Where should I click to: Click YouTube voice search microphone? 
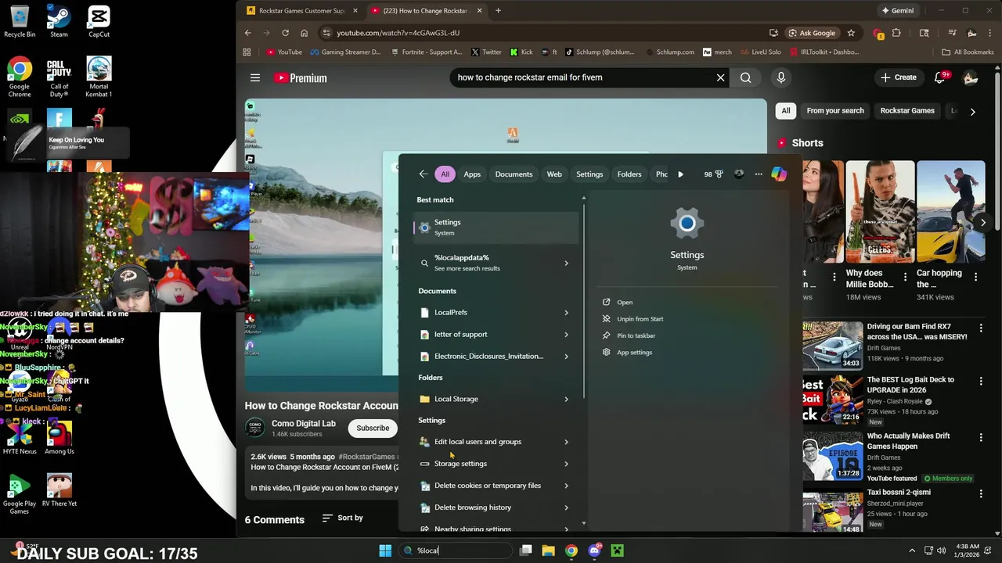coord(780,77)
